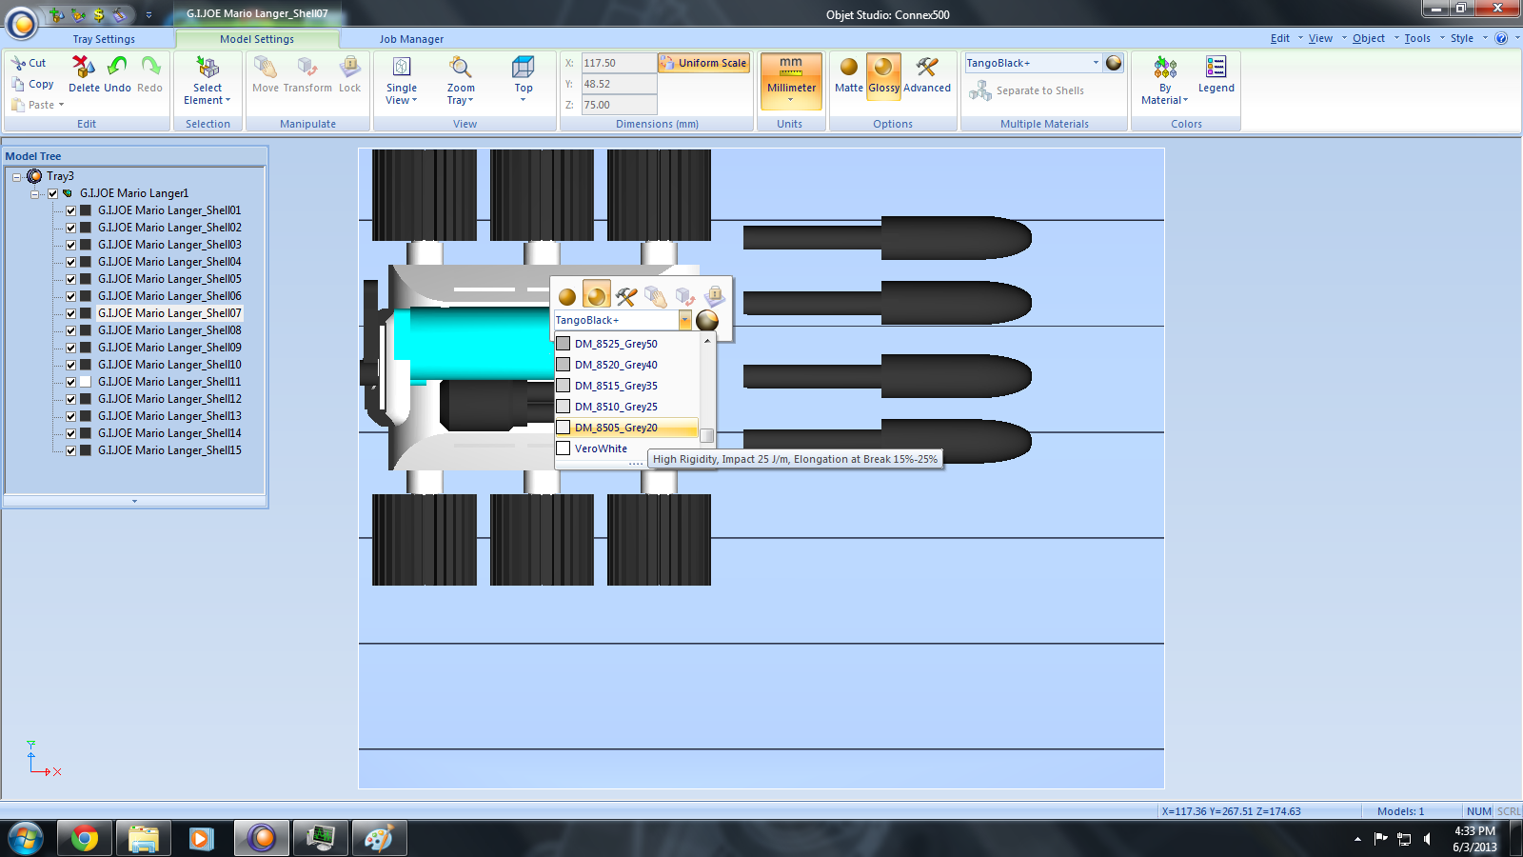Uncheck the Shell01 checkbox in Model Tree
1523x857 pixels.
coord(70,210)
